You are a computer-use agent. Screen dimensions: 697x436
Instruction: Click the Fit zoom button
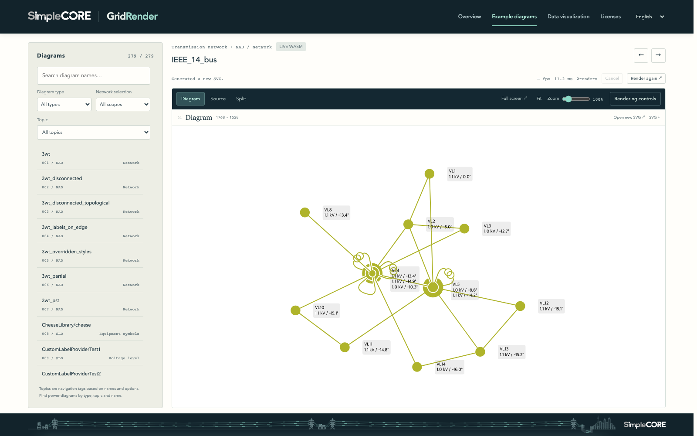(x=539, y=99)
